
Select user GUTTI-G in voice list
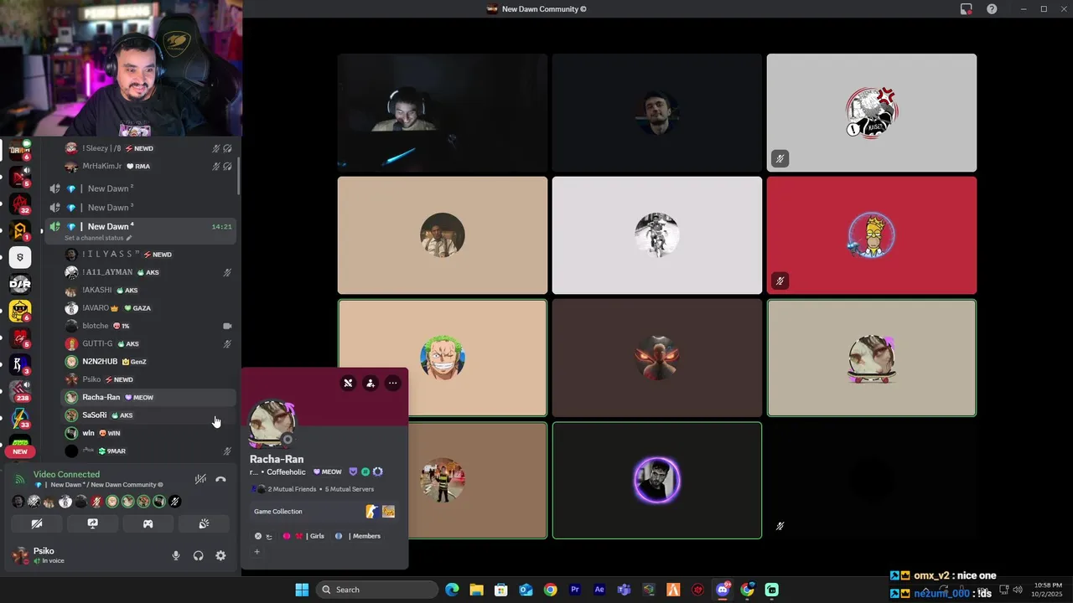click(148, 343)
